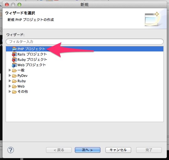Select the Rails プロジェクト entry
This screenshot has height=160, width=169.
tap(84, 54)
